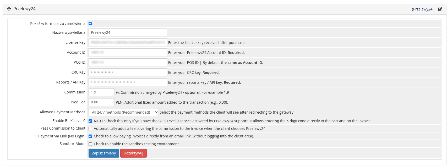Disable the Enable BLIK Level 0 checkbox
This screenshot has width=447, height=167.
point(90,121)
